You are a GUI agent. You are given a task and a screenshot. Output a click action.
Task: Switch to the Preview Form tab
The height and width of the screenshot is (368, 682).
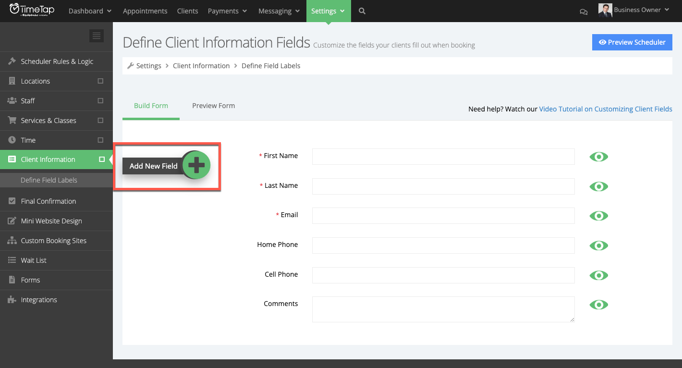[x=213, y=106]
